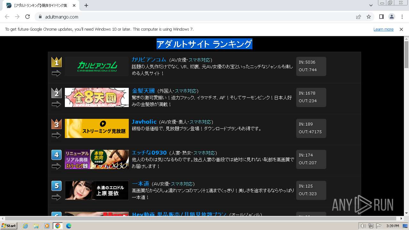Open the Chrome three-dot menu
The height and width of the screenshot is (230, 409).
tap(402, 17)
